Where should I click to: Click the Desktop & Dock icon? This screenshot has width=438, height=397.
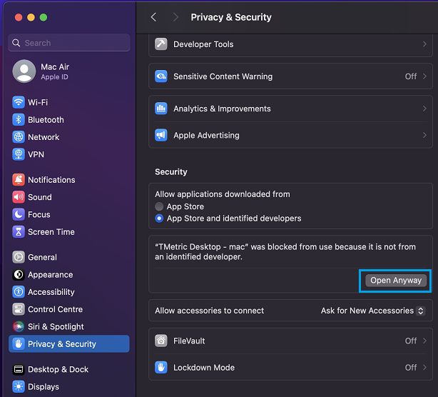(19, 369)
